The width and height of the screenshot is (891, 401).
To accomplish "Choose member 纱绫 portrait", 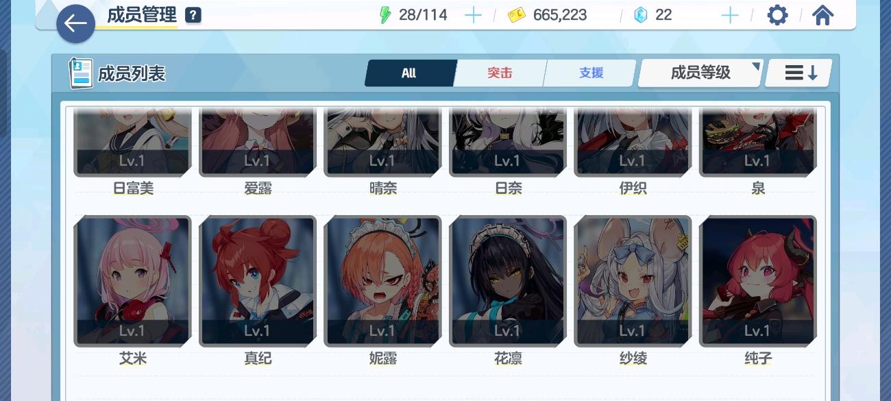I will (633, 281).
